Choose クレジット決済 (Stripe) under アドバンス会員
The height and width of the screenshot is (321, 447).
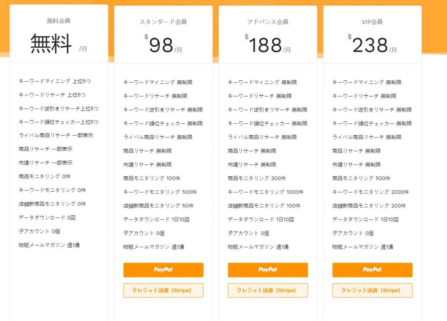268,290
